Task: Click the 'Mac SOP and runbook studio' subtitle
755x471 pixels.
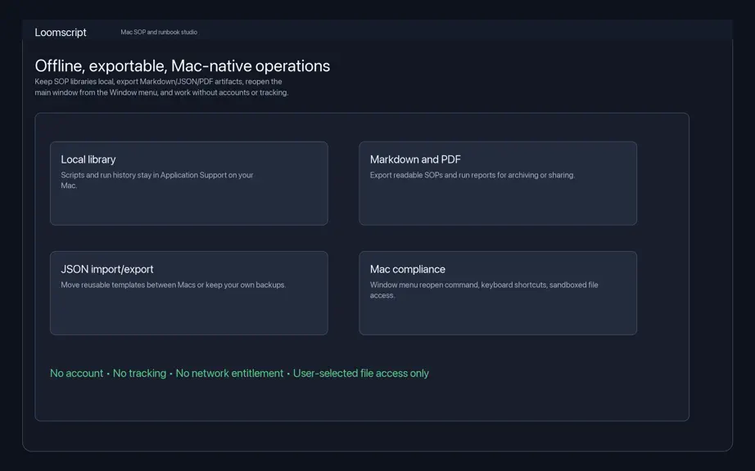Action: (159, 32)
